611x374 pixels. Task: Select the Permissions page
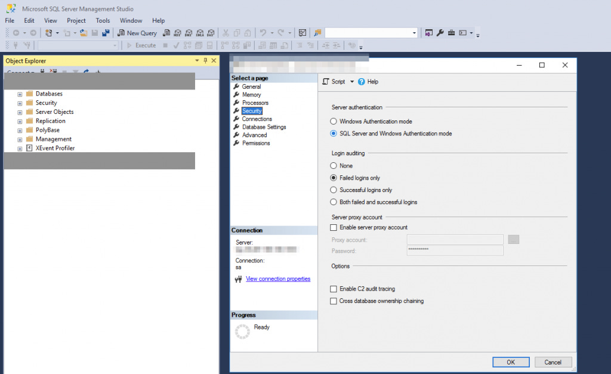[x=256, y=143]
